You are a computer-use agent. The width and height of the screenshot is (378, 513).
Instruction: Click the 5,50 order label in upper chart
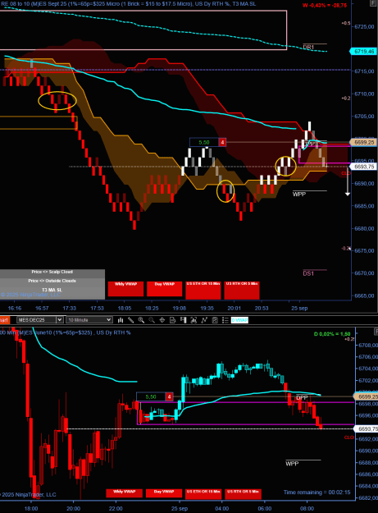204,142
